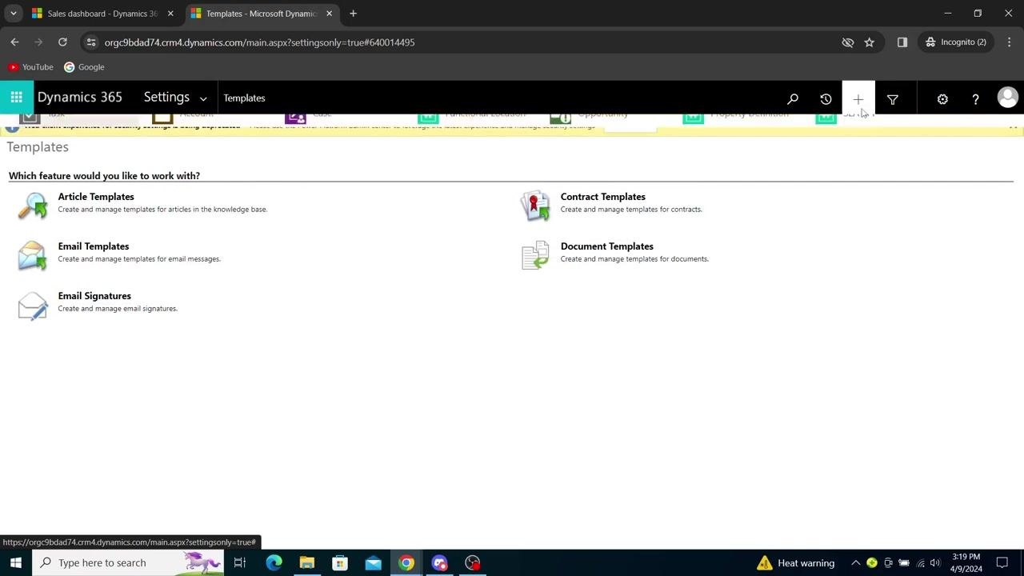
Task: Open File Explorer from the taskbar
Action: (x=306, y=563)
